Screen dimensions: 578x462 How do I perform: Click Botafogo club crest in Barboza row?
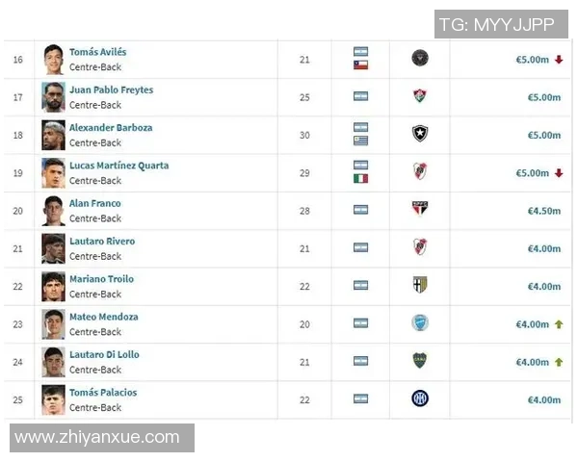coord(419,134)
